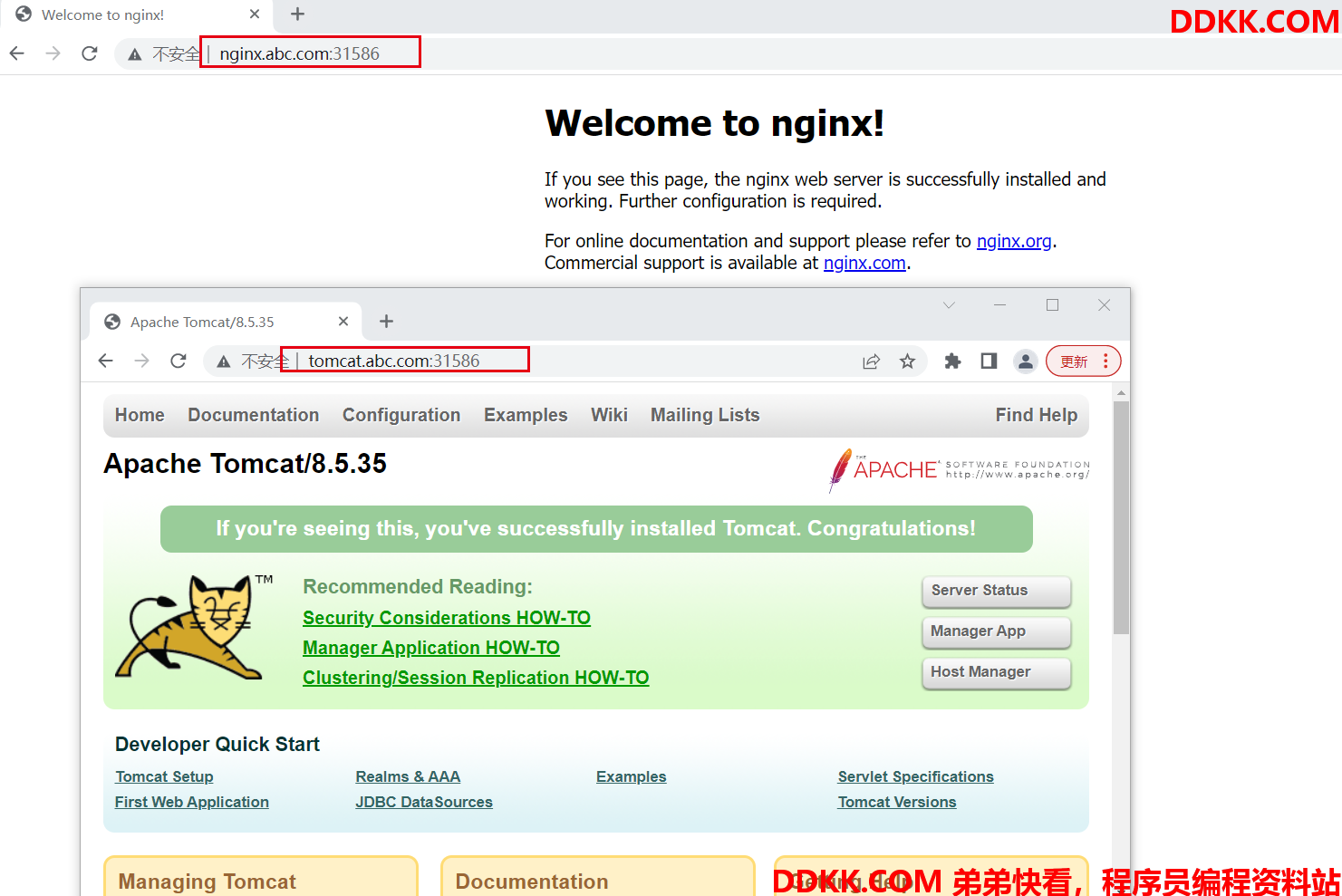
Task: Click the Welcome to nginx! heading
Action: click(715, 123)
